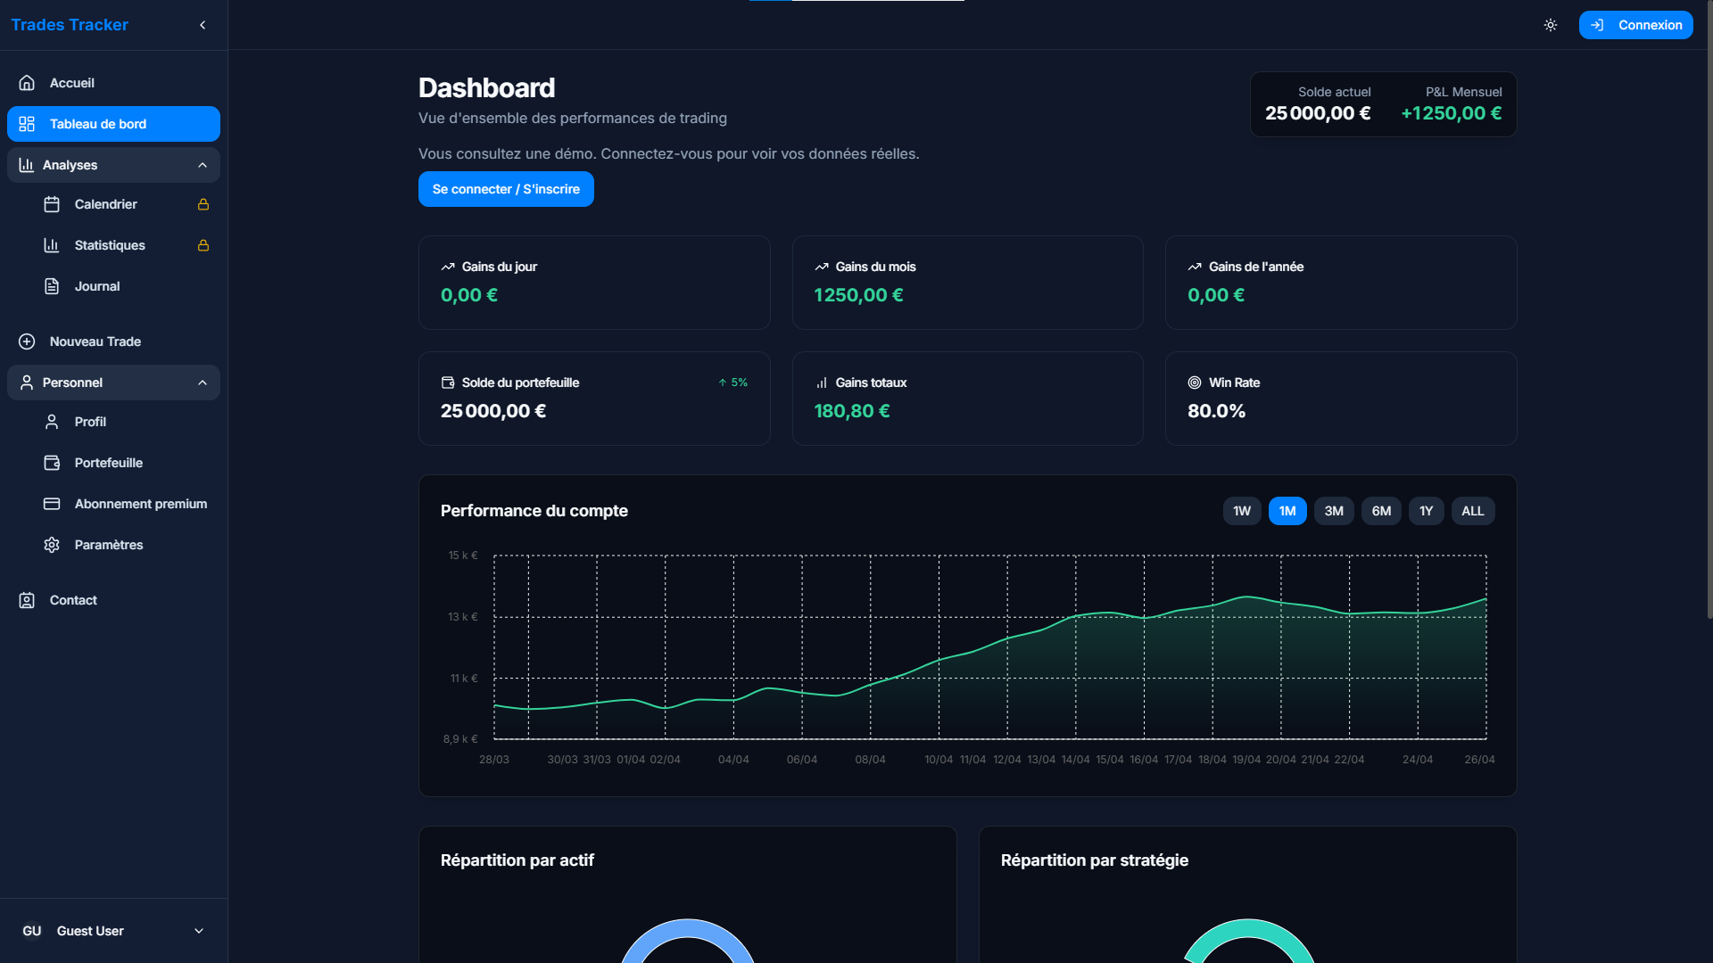Image resolution: width=1713 pixels, height=963 pixels.
Task: Collapse the Personnel section
Action: [203, 383]
